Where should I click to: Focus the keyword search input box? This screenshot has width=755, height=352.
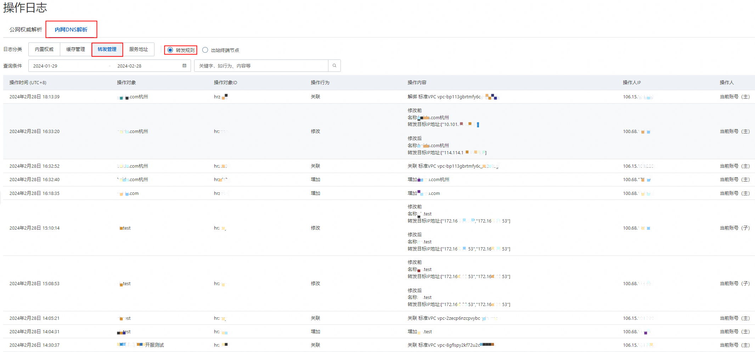pos(261,66)
